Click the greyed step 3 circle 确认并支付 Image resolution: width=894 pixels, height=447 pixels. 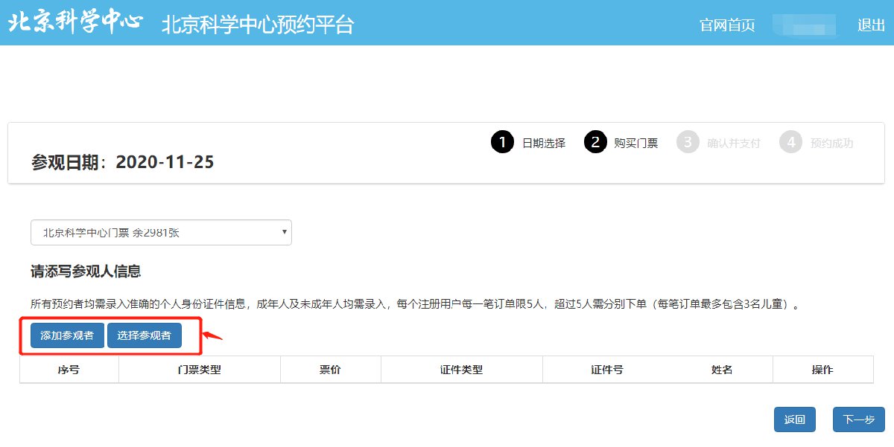[x=688, y=142]
